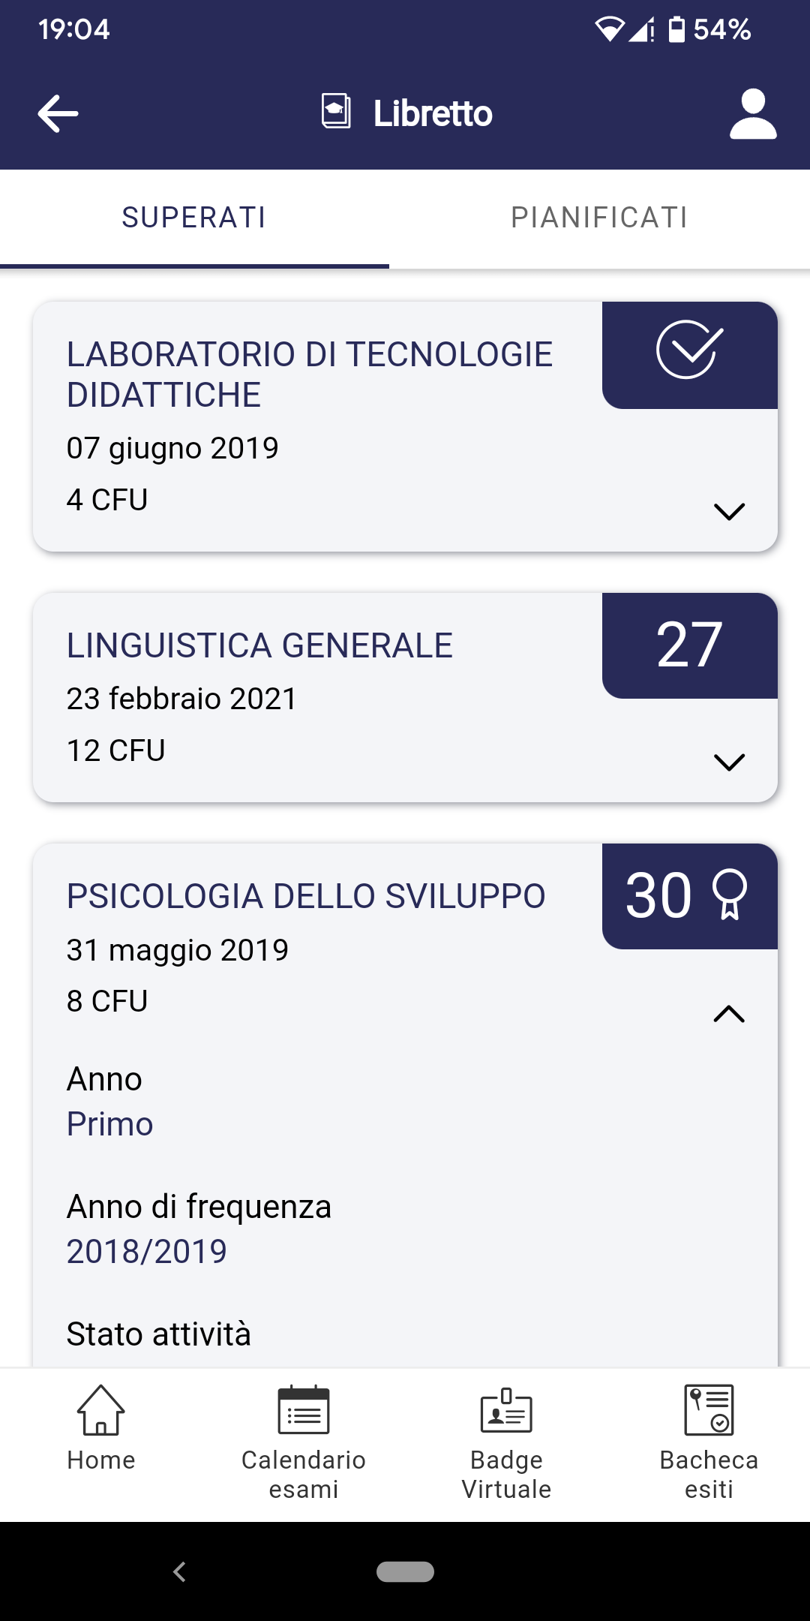Image resolution: width=810 pixels, height=1621 pixels.
Task: Tap Android system back button
Action: (x=179, y=1571)
